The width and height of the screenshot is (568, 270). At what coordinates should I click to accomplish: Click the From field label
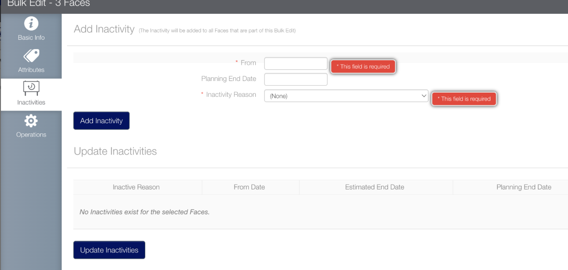(x=248, y=63)
